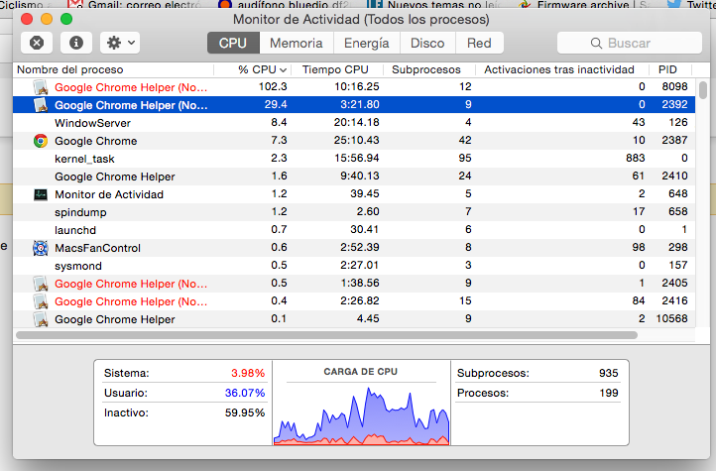Select the launchd process row

[x=354, y=230]
